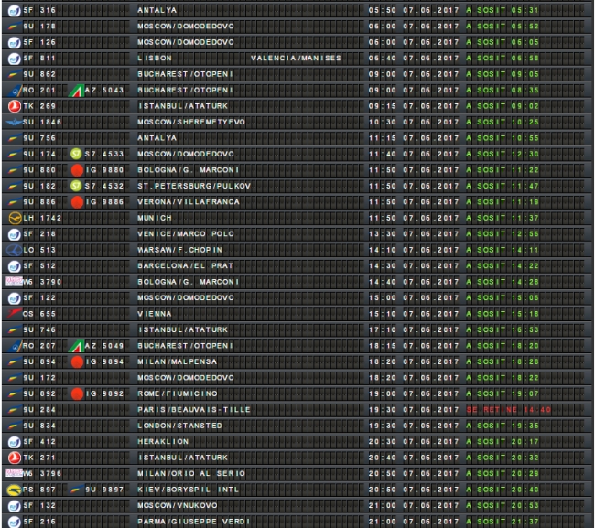Viewport: 595px width, 528px height.
Task: Click the Alitalia logo beside AZ 5049
Action: 76,346
